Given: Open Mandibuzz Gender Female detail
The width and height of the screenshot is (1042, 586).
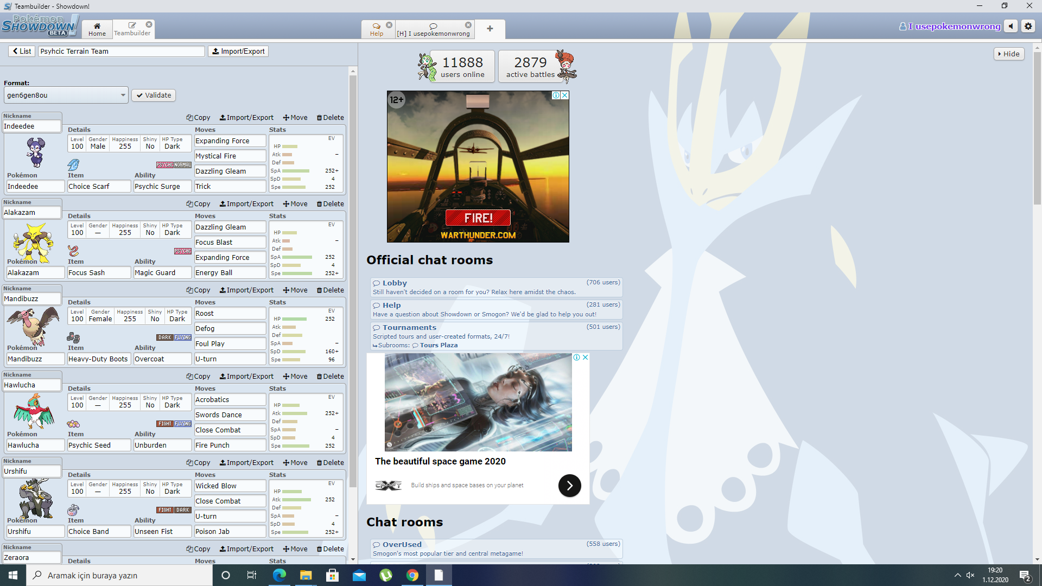Looking at the screenshot, I should (x=100, y=316).
